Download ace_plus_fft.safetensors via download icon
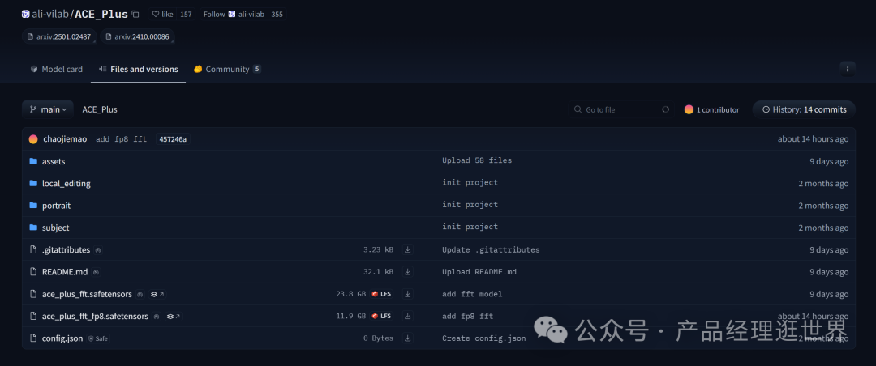876x366 pixels. pos(407,294)
